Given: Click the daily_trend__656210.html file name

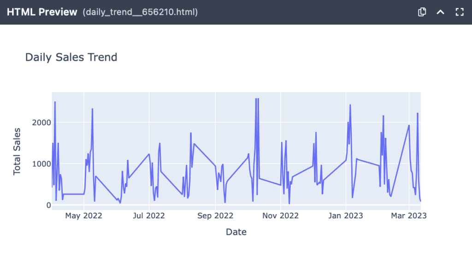Looking at the screenshot, I should coord(140,12).
